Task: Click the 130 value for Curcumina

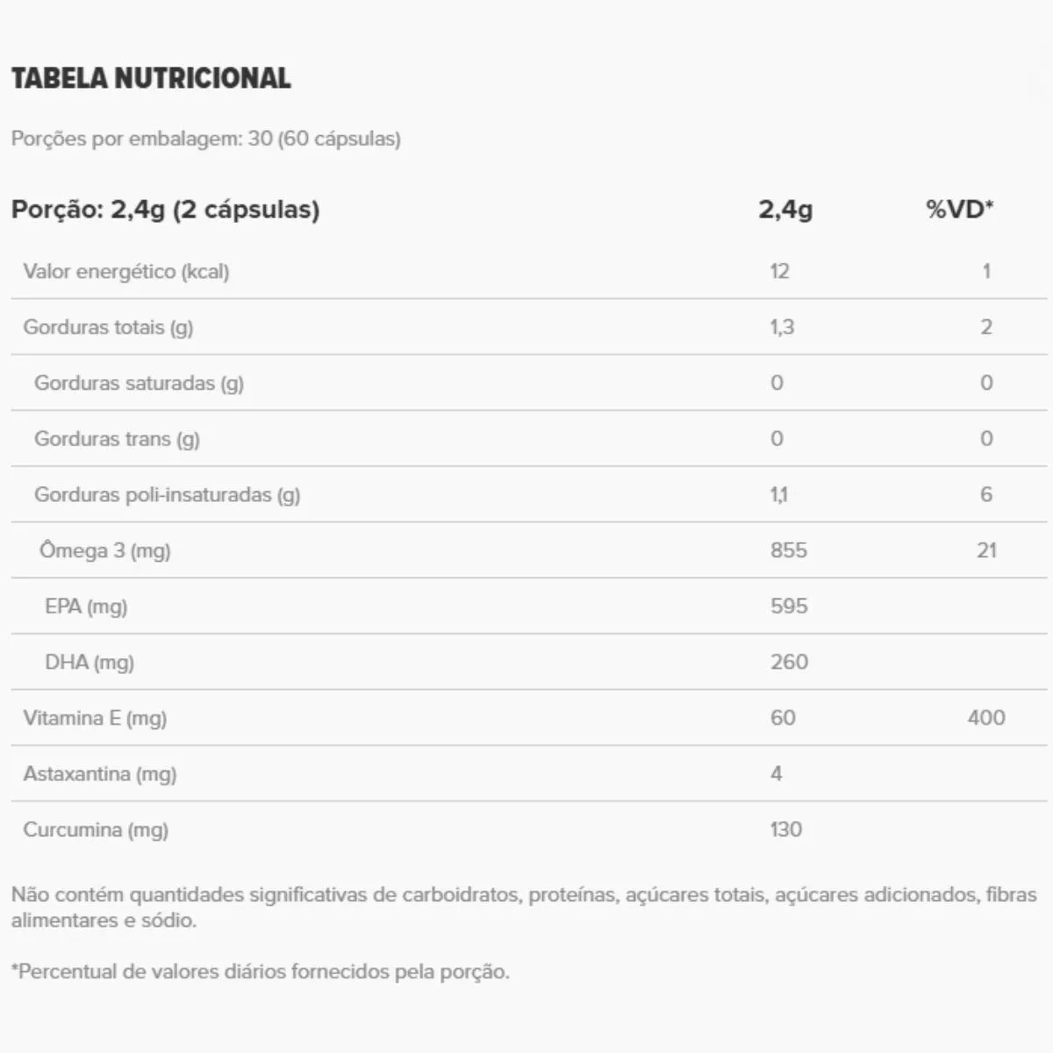Action: click(x=785, y=829)
